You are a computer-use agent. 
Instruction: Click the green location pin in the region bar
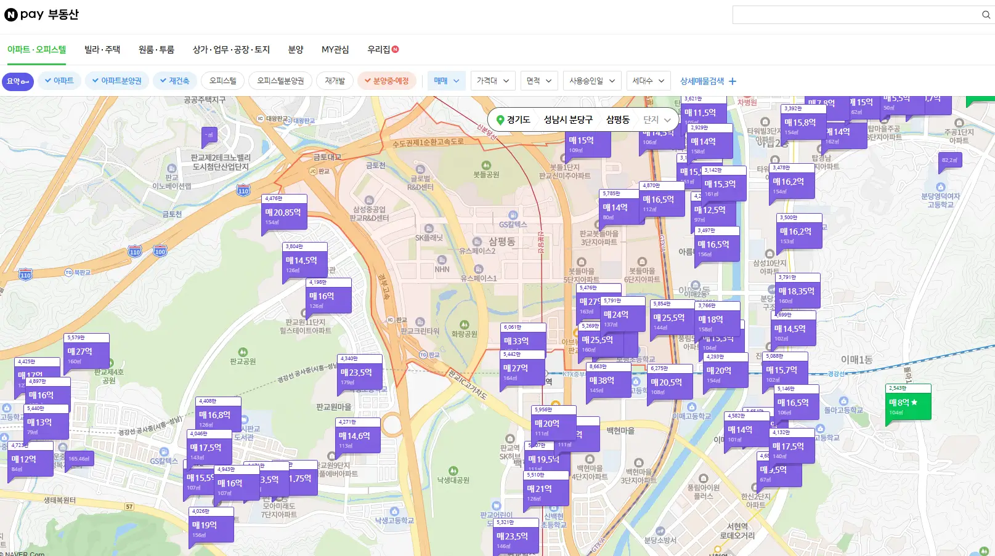point(500,119)
